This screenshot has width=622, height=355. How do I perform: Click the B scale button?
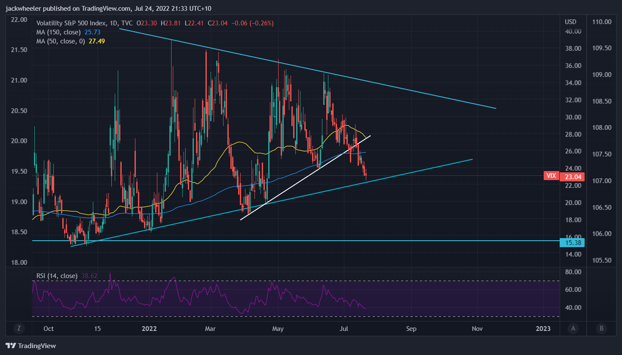601,328
